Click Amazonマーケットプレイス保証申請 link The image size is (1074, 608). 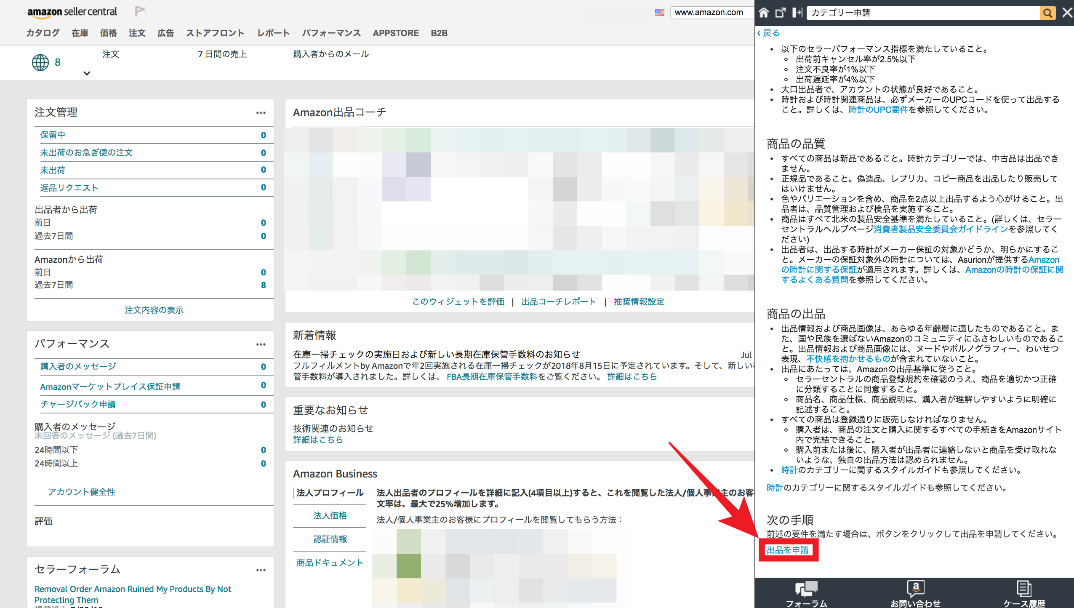click(x=110, y=387)
